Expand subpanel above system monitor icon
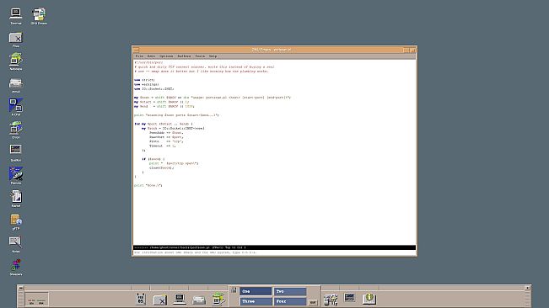This screenshot has height=308, width=549. [349, 288]
